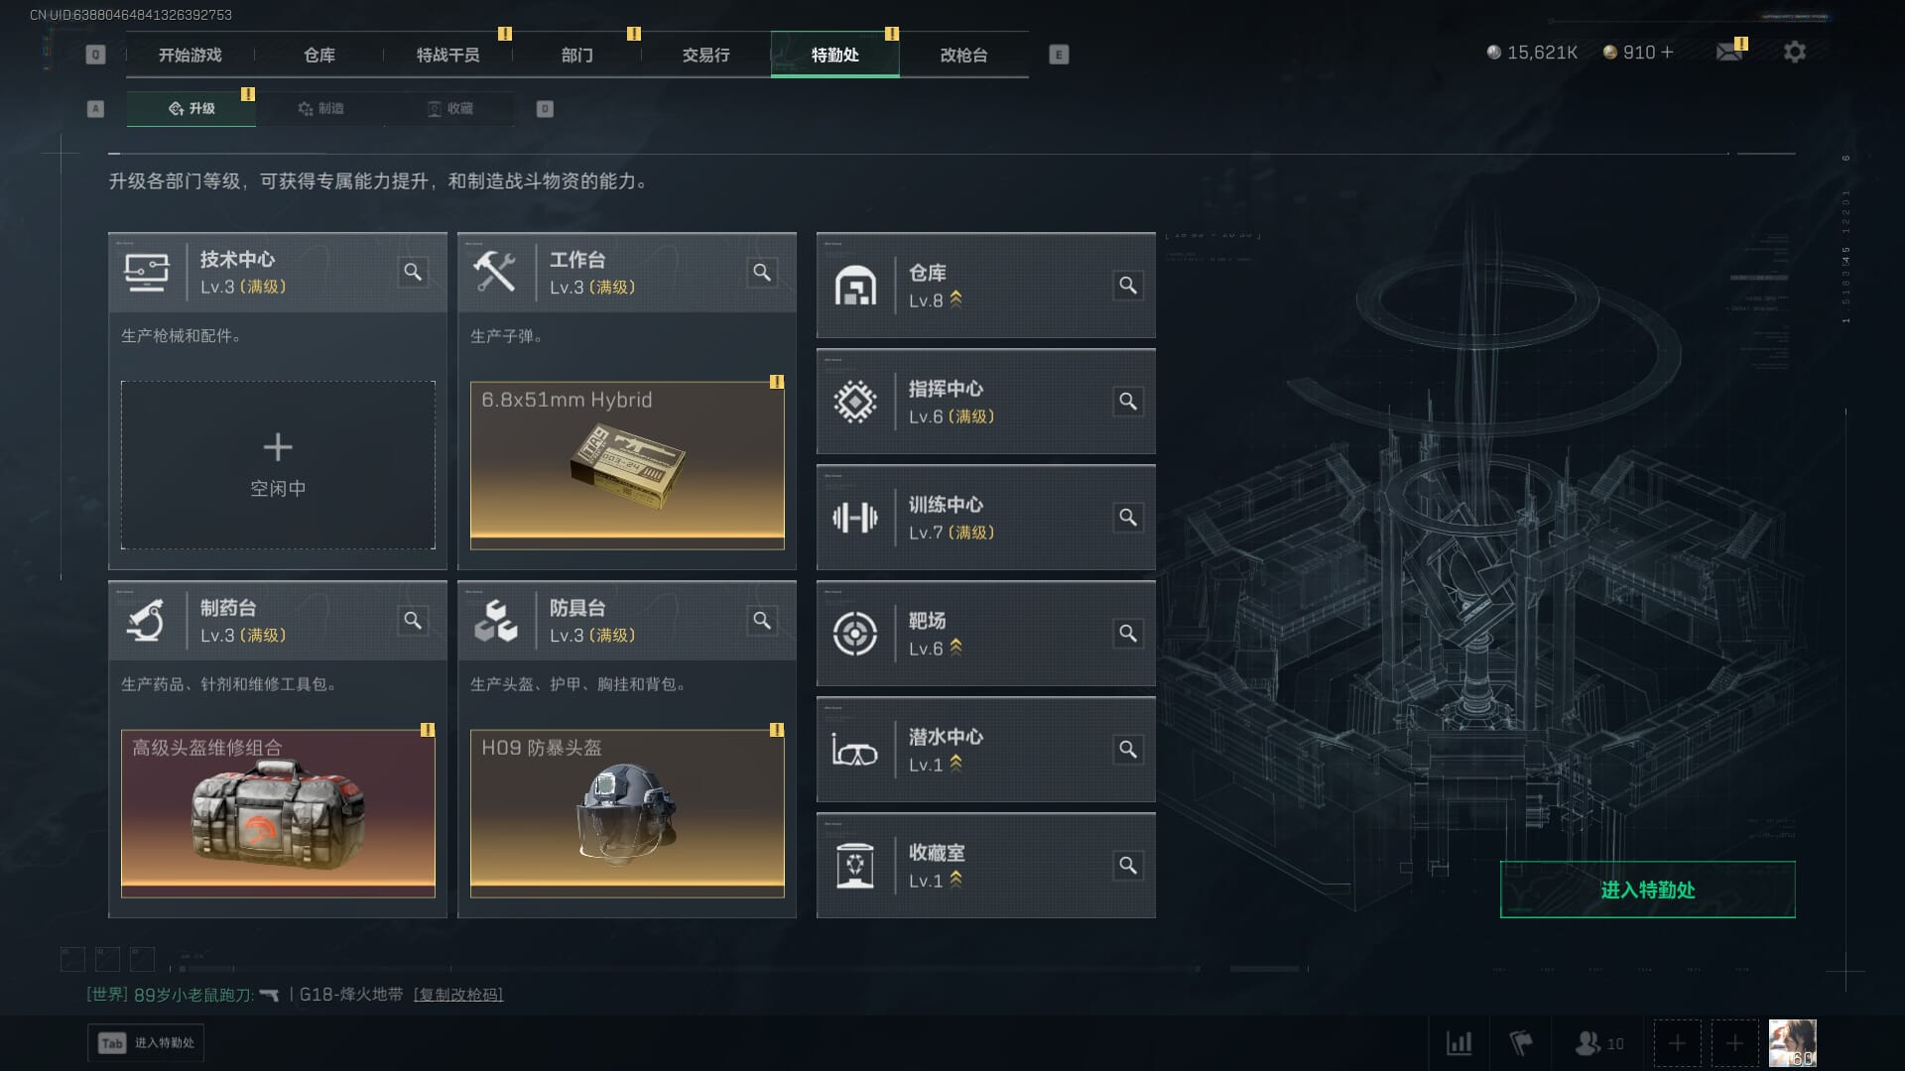Switch to the 交易行 tab
This screenshot has width=1905, height=1071.
(x=705, y=55)
